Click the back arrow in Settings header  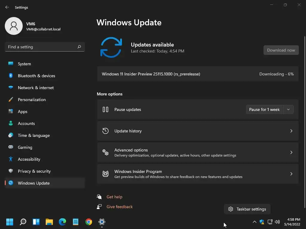7,7
